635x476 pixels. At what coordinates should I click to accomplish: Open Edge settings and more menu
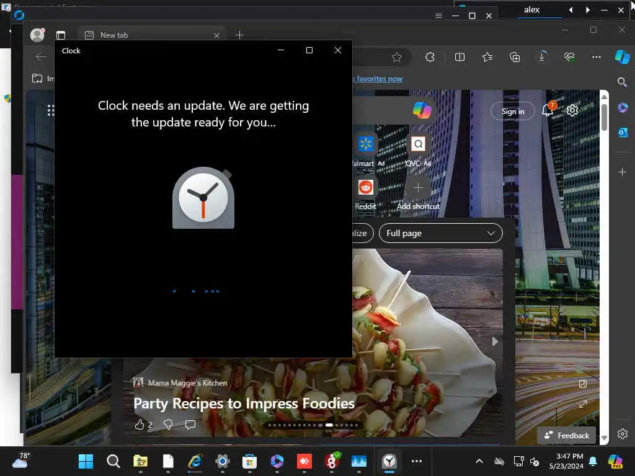click(x=597, y=57)
